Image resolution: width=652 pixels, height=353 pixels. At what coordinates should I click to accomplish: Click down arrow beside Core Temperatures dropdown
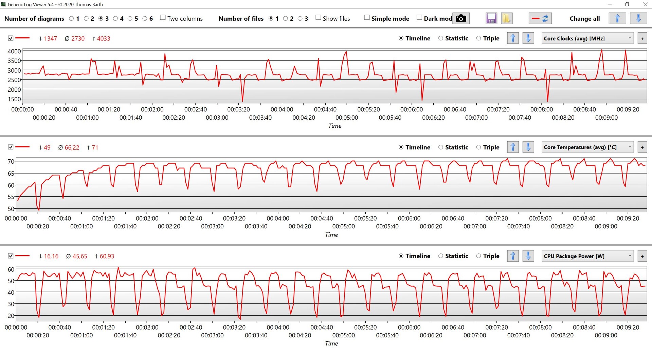click(x=528, y=147)
